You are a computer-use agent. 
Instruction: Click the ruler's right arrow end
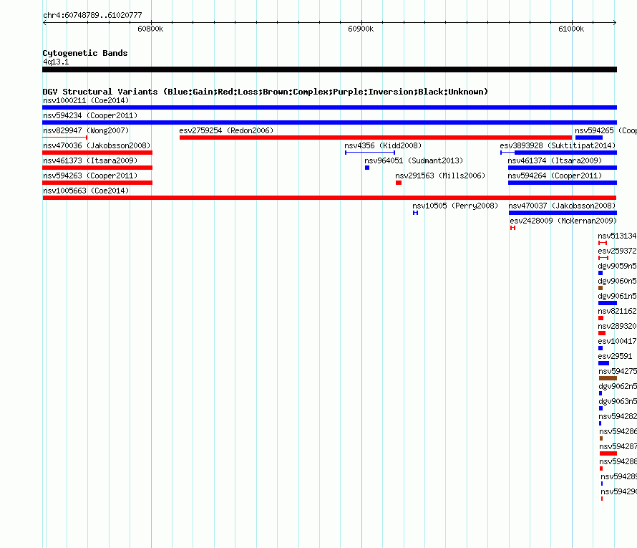(615, 23)
